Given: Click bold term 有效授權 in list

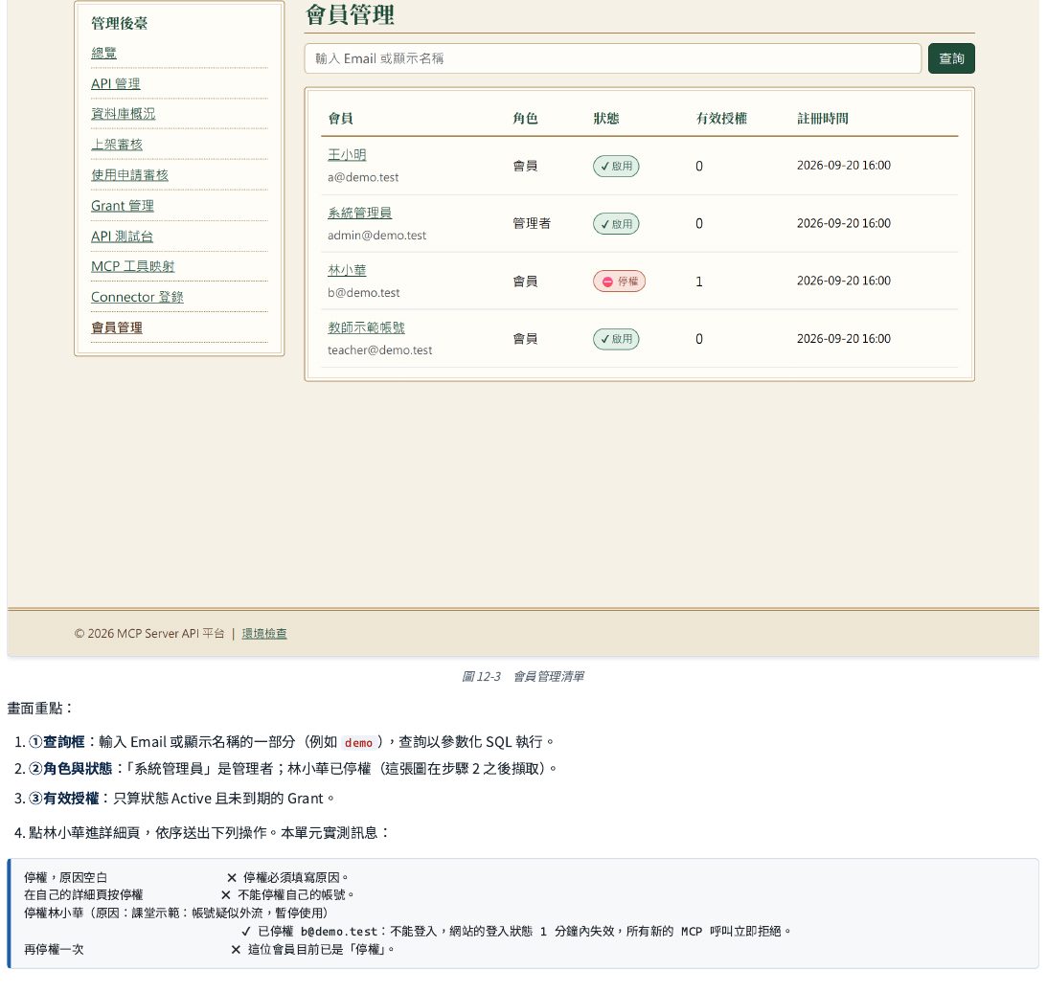Looking at the screenshot, I should 71,800.
